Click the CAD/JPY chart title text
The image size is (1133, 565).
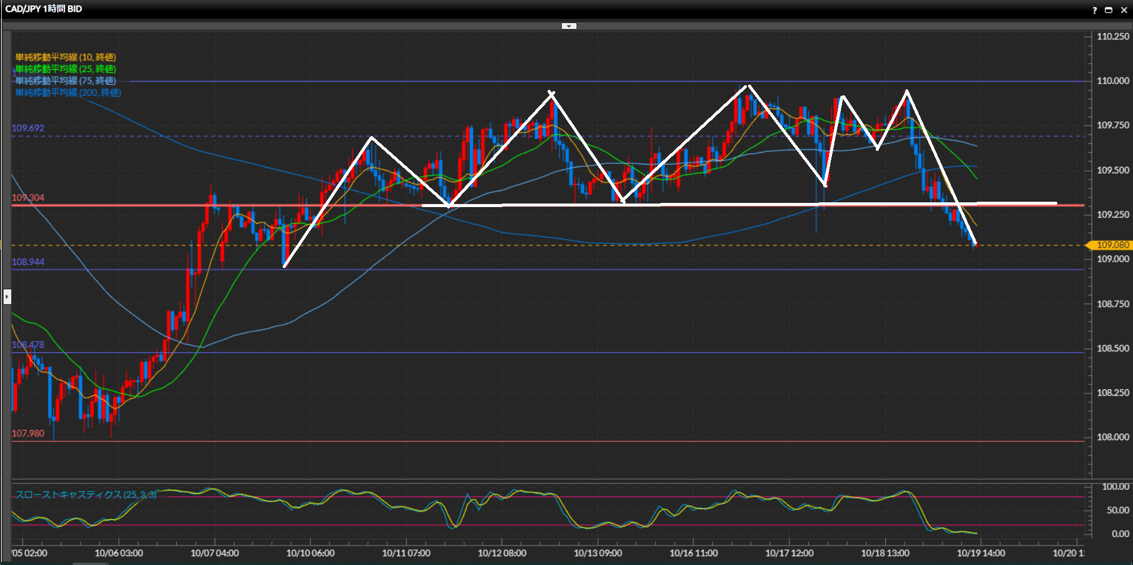click(44, 9)
